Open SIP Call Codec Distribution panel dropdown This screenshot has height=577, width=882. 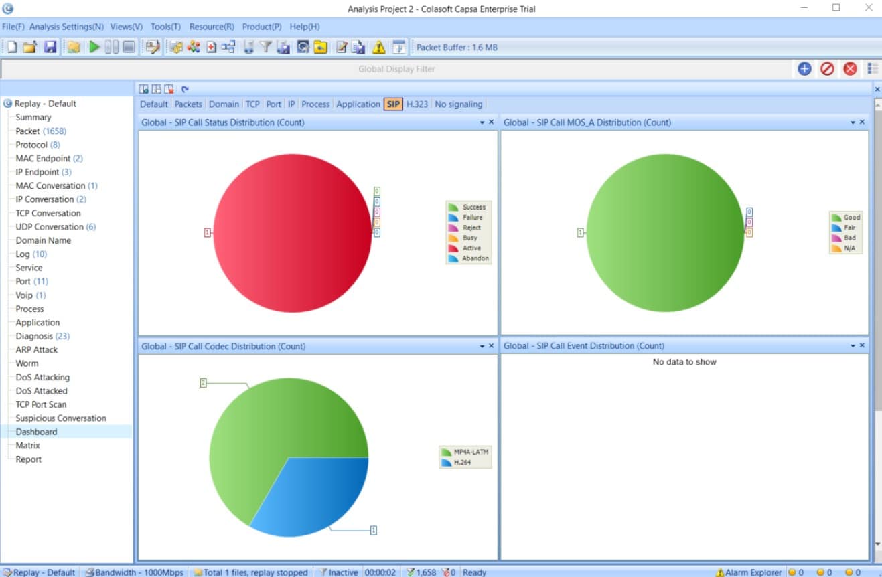tap(482, 346)
